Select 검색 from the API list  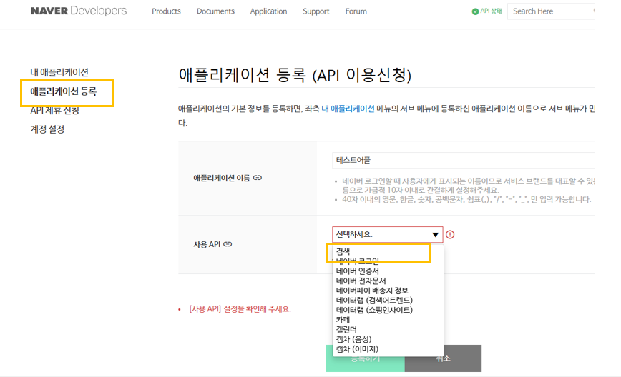click(x=388, y=251)
